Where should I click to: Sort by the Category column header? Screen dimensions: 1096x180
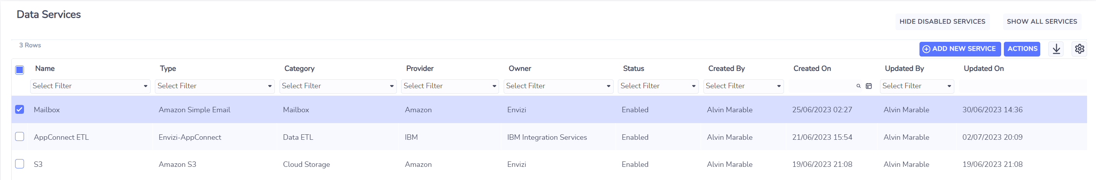[300, 69]
